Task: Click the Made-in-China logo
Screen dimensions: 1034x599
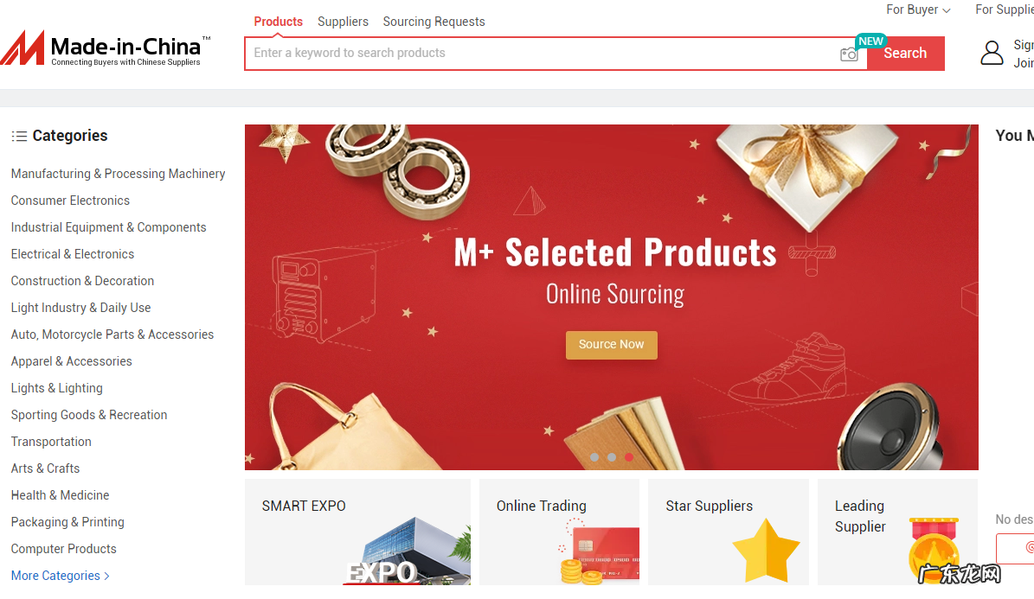Action: point(106,48)
